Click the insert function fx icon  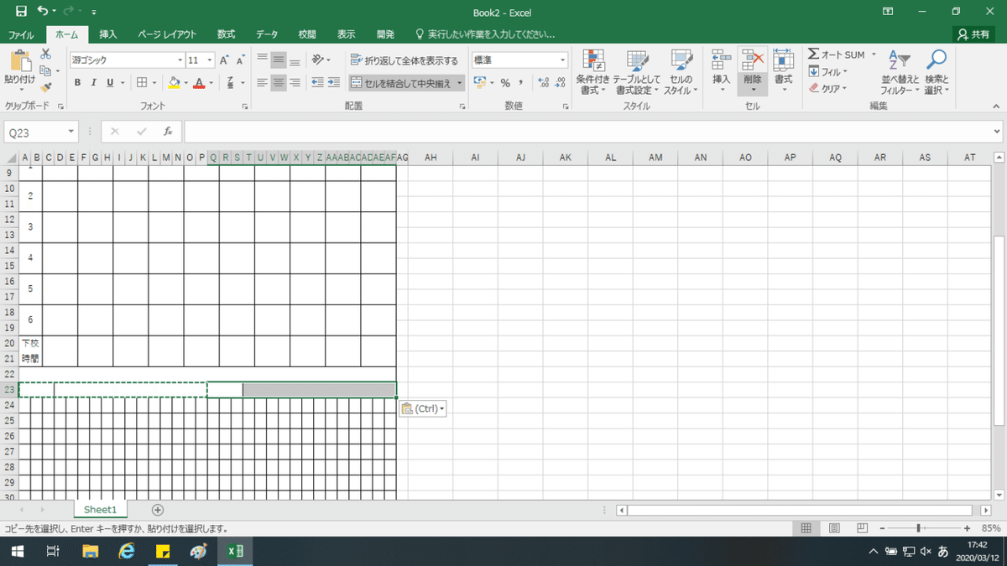(x=168, y=132)
